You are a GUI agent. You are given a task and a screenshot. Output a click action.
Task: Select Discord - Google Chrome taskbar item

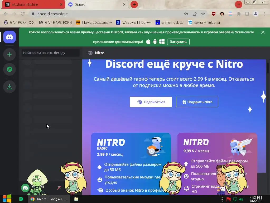[x=49, y=199]
